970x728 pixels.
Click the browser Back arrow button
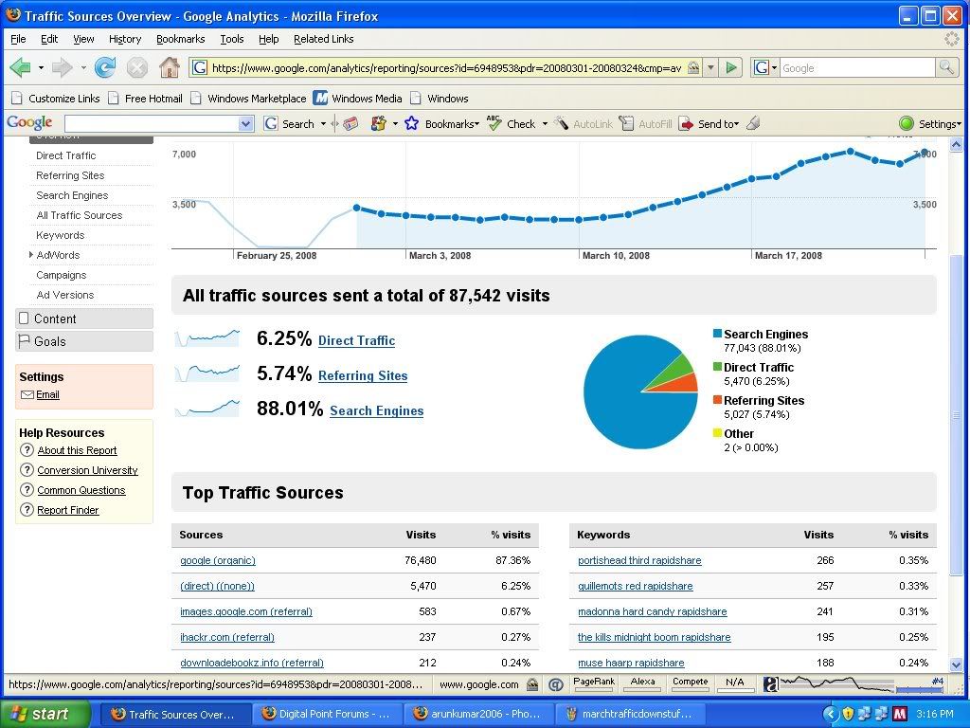click(21, 67)
